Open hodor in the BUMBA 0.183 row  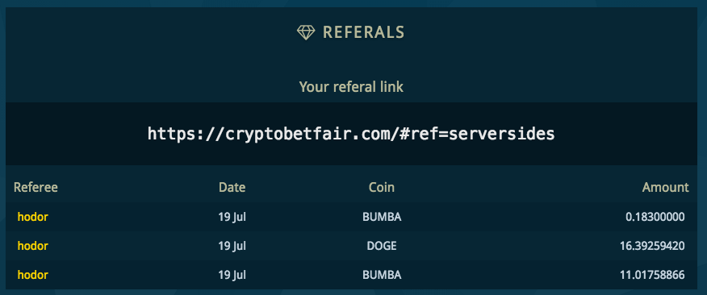coord(33,217)
